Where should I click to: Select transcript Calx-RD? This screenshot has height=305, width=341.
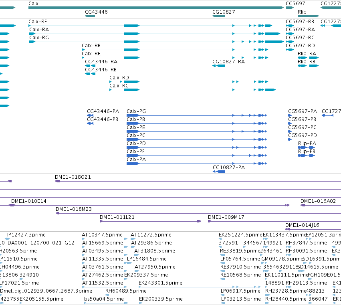coord(119,78)
